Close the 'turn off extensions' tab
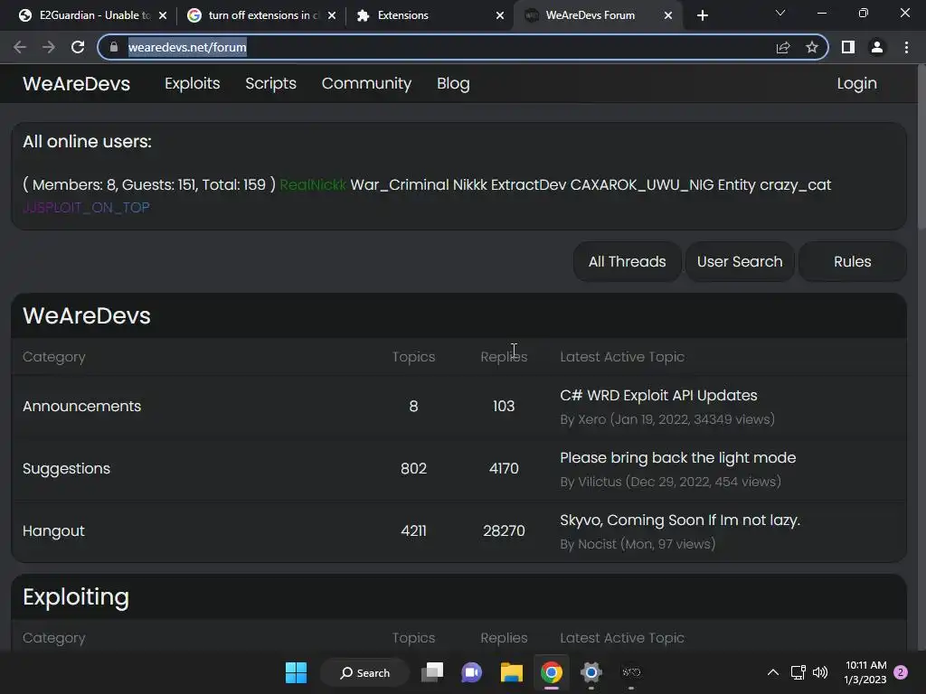 (x=332, y=15)
